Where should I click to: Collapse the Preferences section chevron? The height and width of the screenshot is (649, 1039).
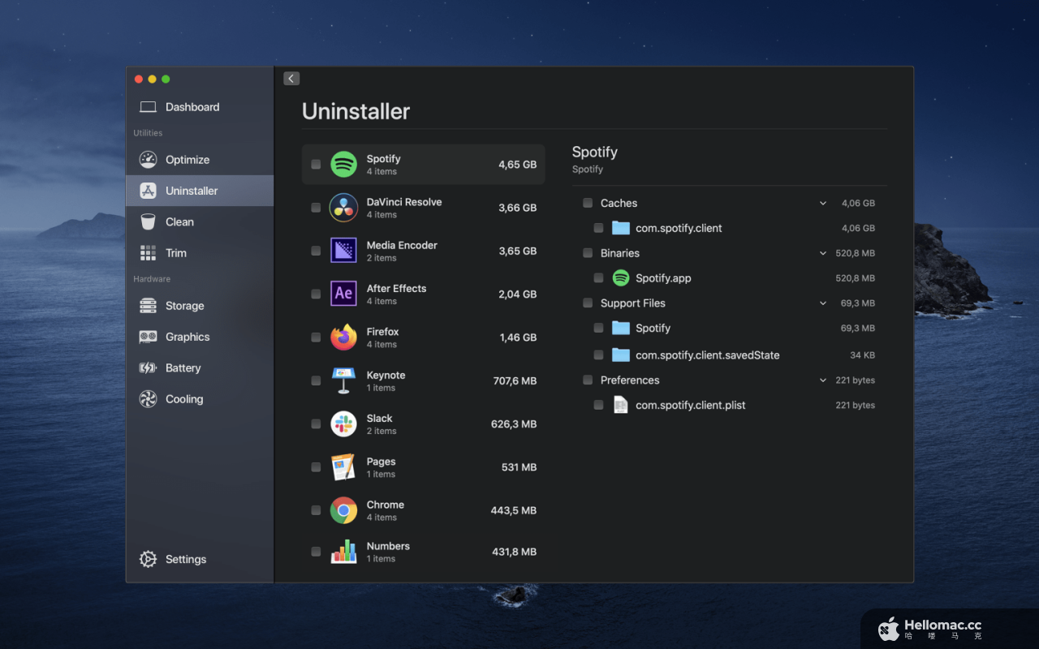(x=823, y=380)
